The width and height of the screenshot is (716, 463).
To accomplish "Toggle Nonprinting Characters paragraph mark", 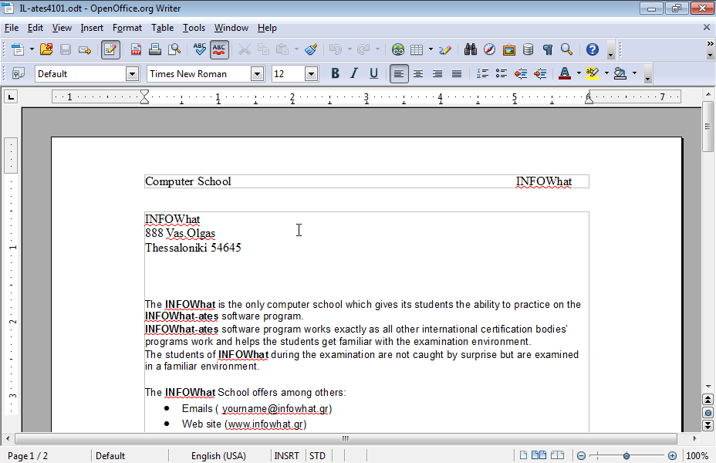I will 548,49.
